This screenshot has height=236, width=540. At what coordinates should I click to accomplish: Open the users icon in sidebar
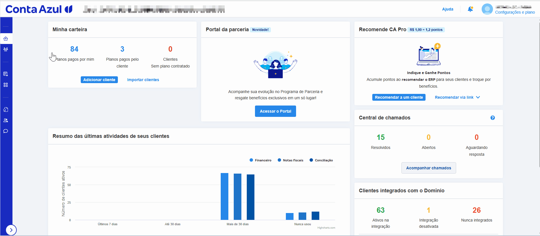(x=6, y=120)
